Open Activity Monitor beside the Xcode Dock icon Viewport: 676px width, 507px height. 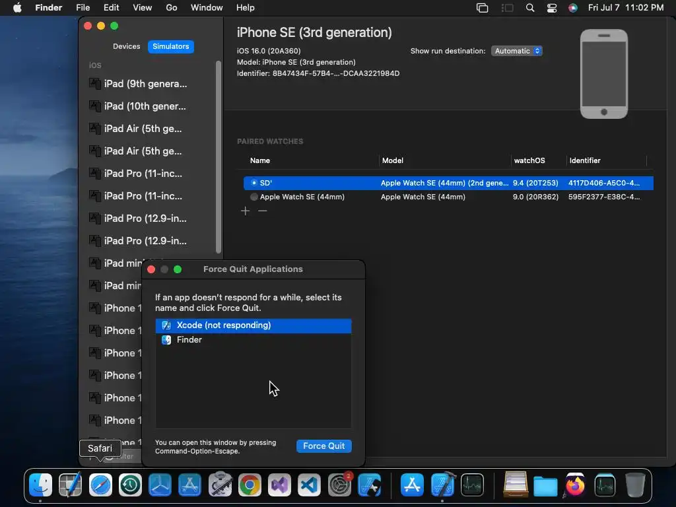pyautogui.click(x=472, y=485)
